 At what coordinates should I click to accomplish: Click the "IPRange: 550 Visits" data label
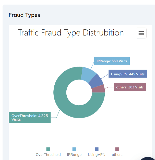click(x=112, y=61)
